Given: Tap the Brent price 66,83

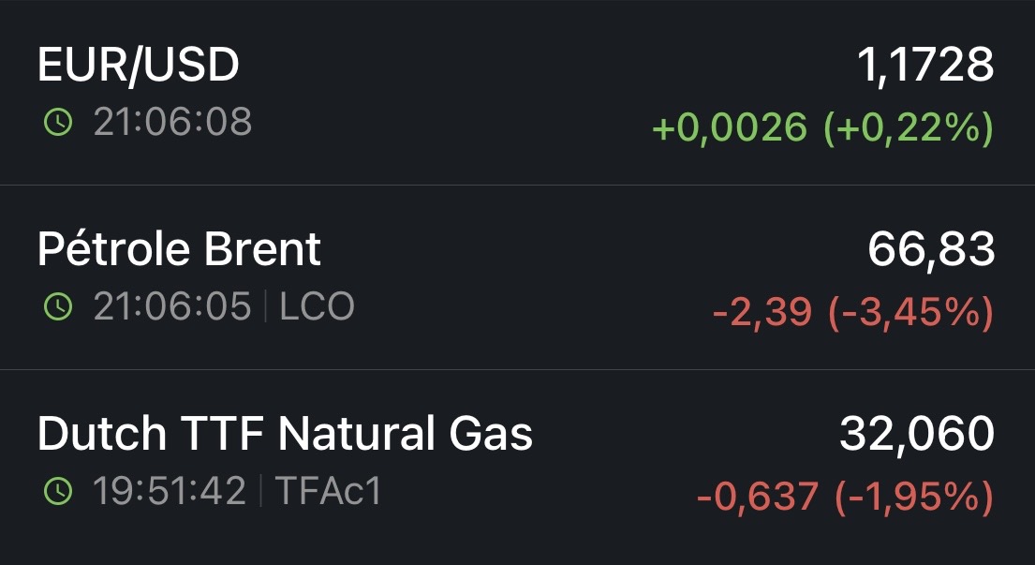Looking at the screenshot, I should 930,250.
